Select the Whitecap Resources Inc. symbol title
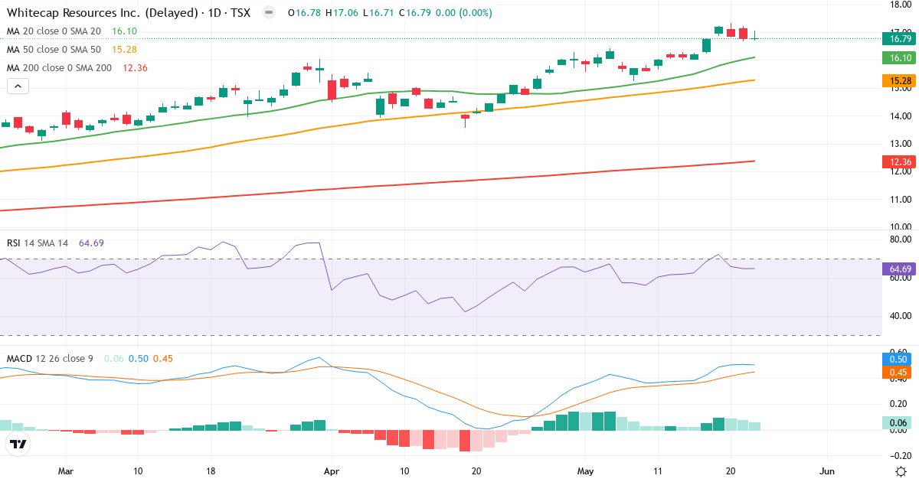The image size is (919, 482). click(127, 13)
